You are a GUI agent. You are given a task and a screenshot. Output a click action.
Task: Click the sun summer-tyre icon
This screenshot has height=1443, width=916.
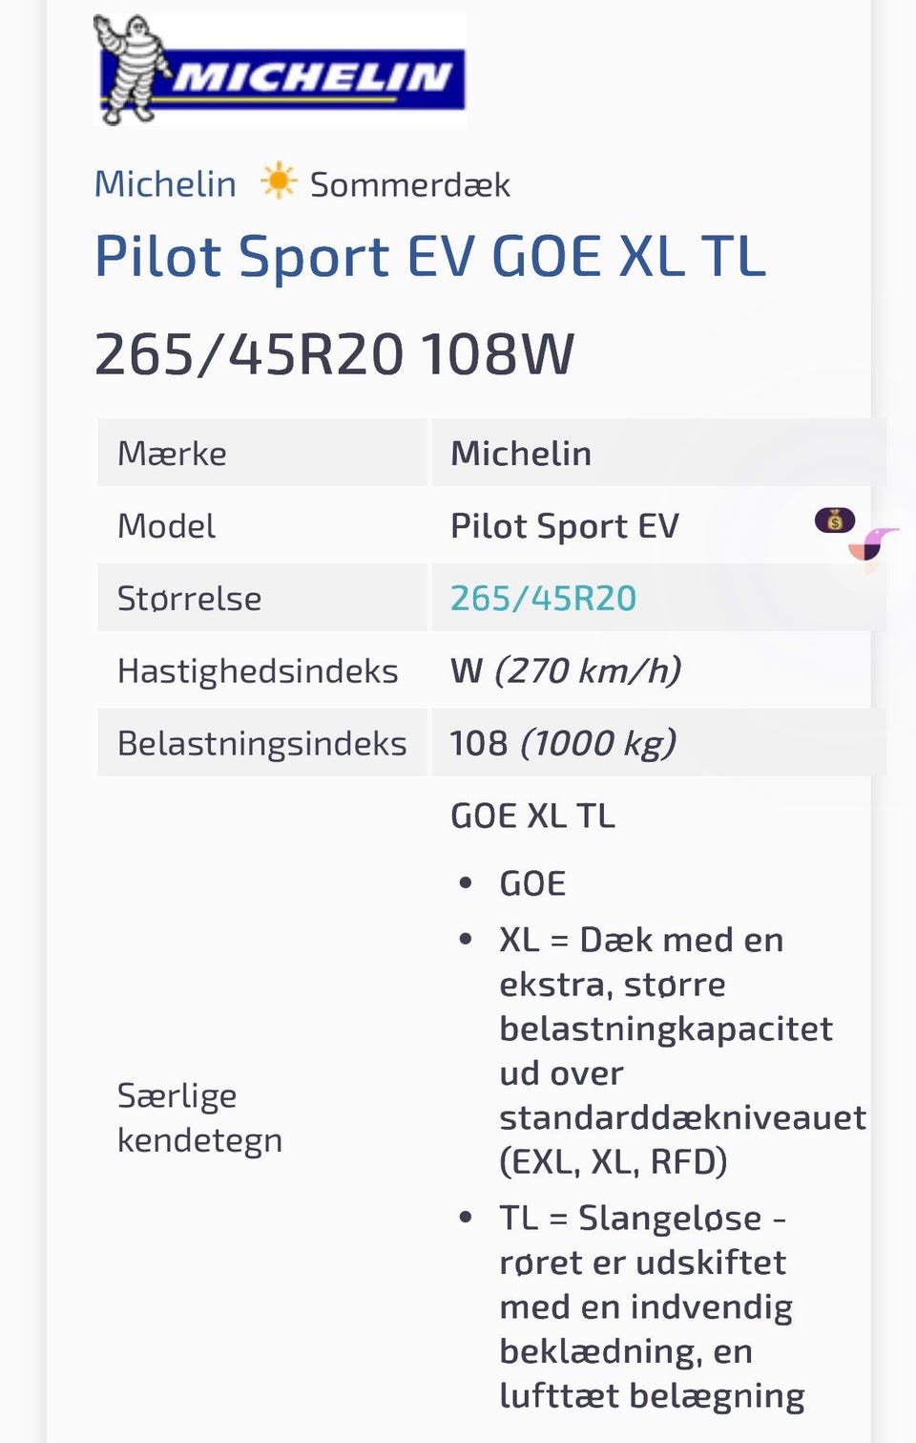[x=279, y=181]
